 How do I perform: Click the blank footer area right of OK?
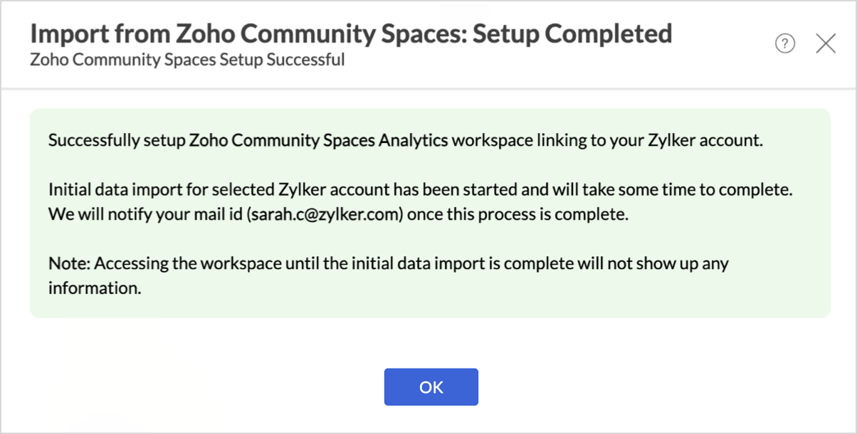(641, 386)
